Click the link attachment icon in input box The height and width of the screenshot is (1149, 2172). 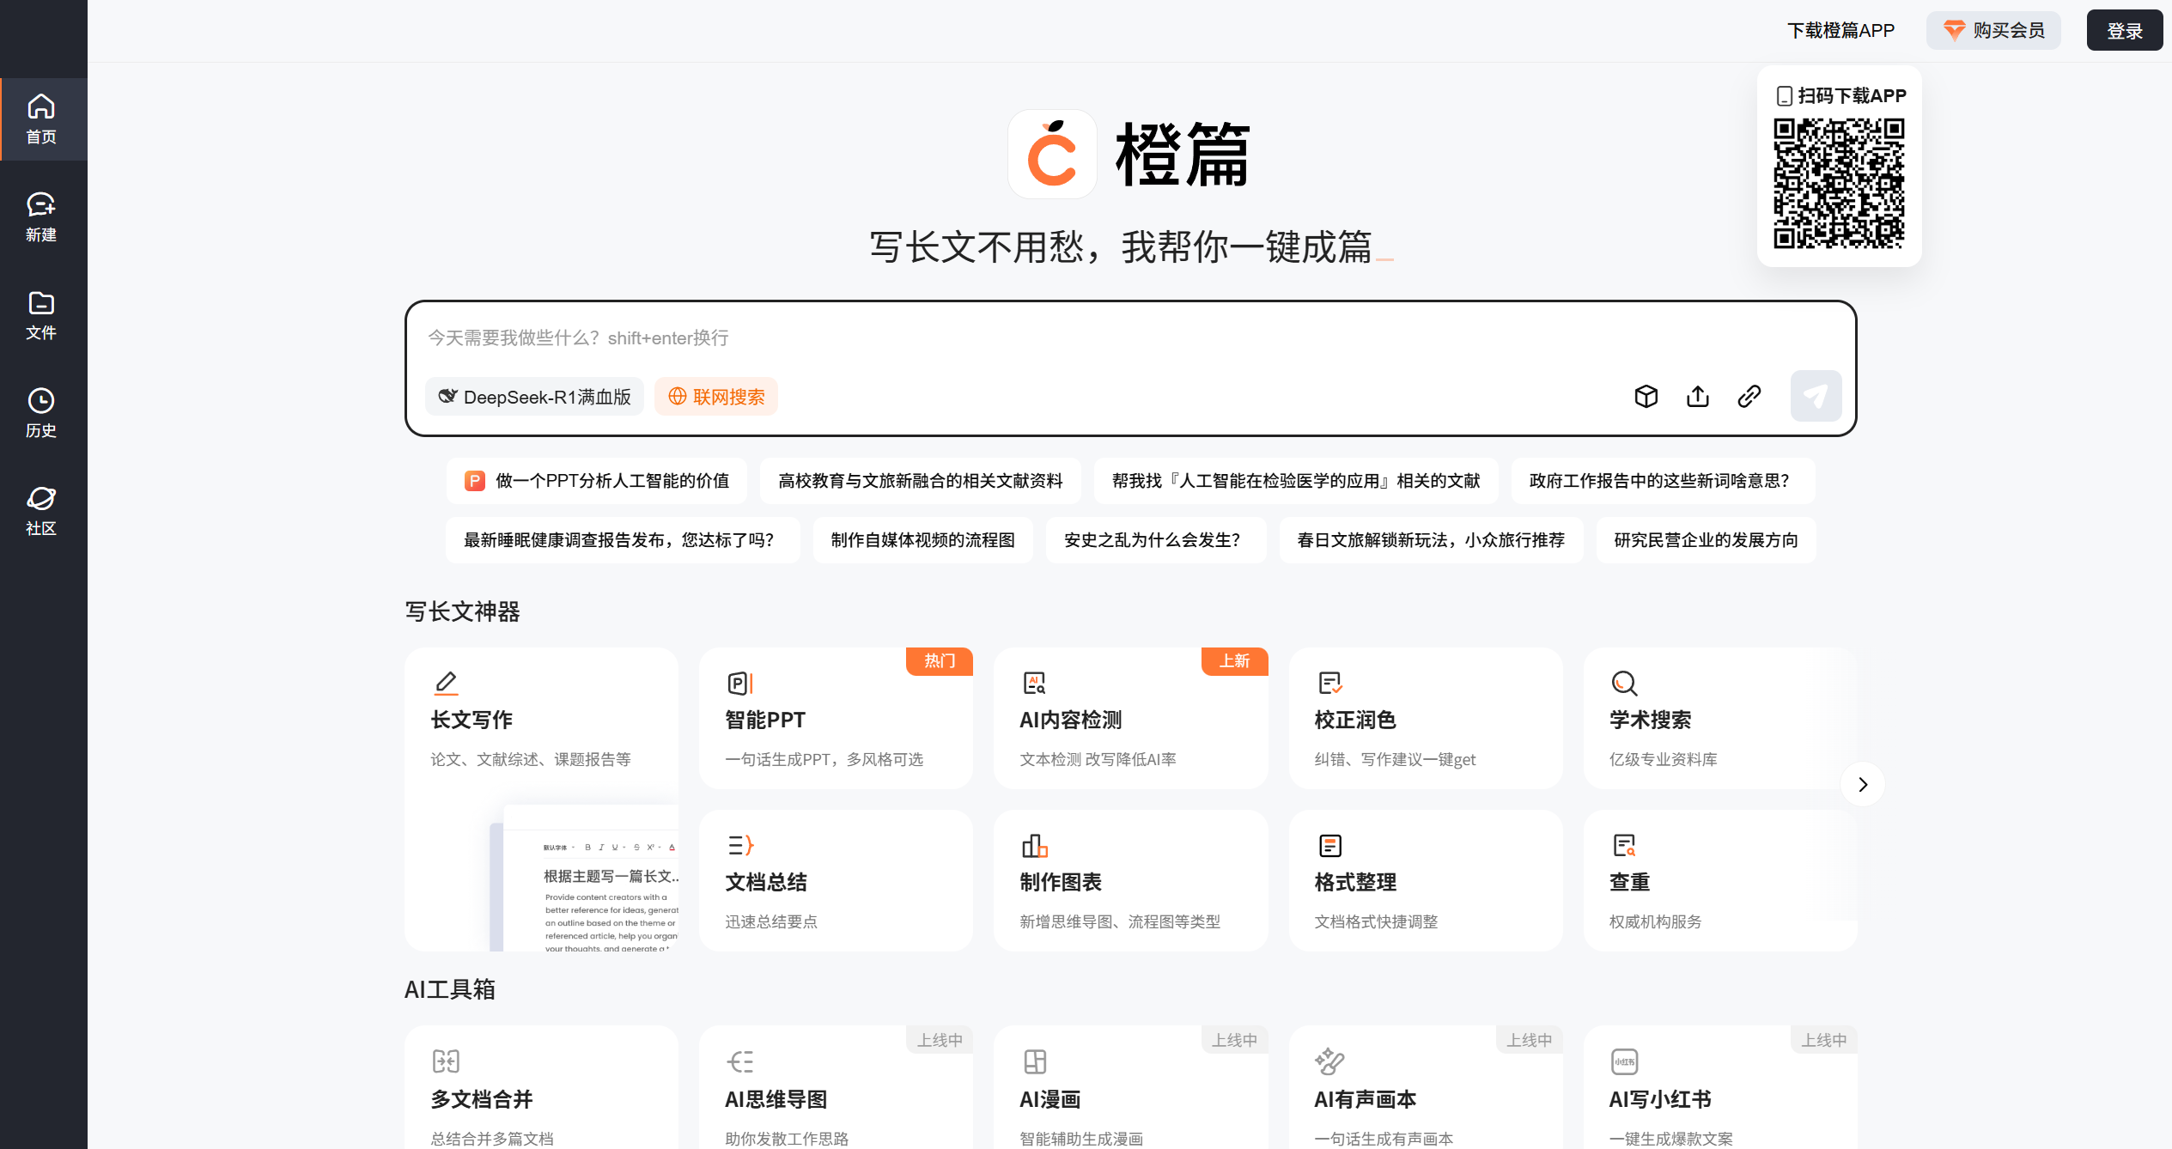[1749, 396]
